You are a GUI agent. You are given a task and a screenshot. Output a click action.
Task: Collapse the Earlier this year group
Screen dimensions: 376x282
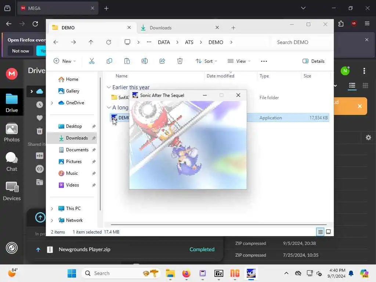(109, 87)
